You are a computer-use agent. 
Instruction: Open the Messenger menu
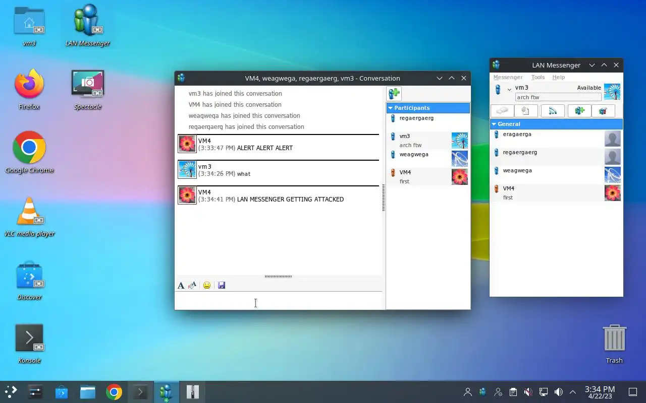(508, 77)
